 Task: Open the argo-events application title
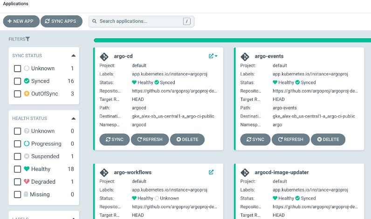coord(269,56)
